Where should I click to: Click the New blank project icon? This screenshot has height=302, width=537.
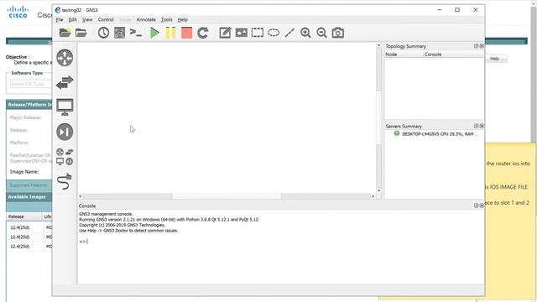65,33
